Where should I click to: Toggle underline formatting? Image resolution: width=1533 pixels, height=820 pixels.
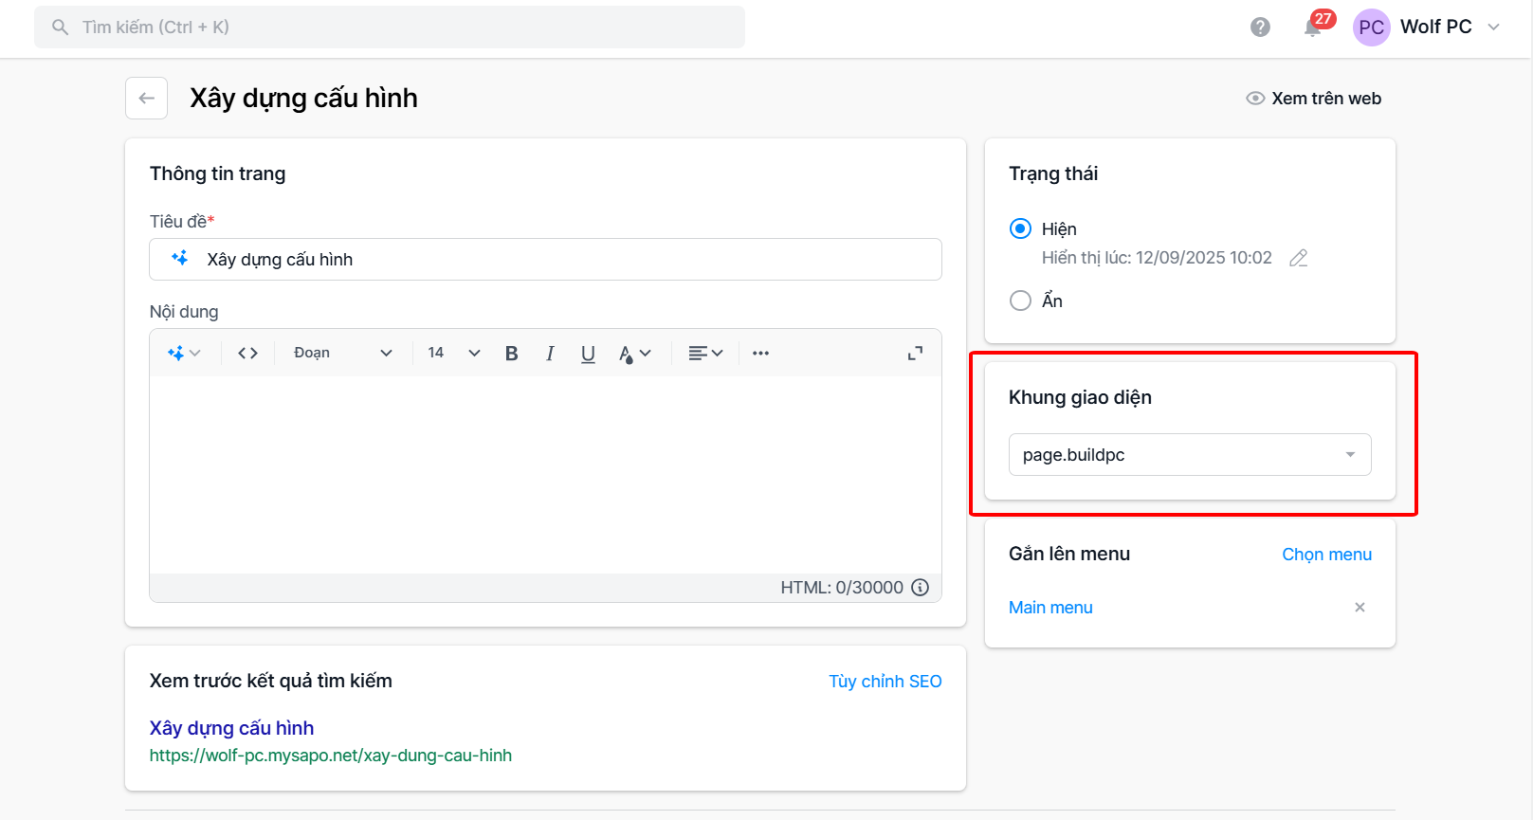[x=588, y=353]
